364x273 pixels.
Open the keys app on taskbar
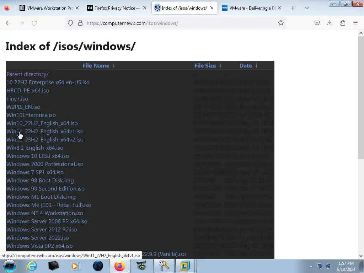tap(164, 266)
